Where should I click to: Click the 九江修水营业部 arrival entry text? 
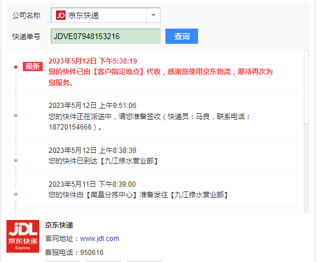(103, 161)
